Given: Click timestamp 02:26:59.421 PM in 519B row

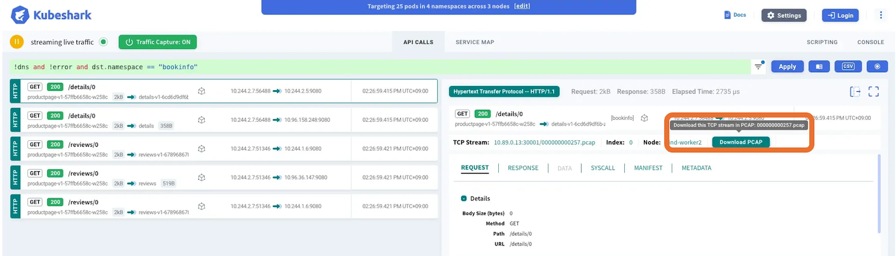Looking at the screenshot, I should point(395,178).
